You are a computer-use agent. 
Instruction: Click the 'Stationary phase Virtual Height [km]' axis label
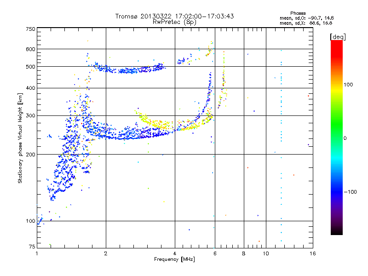point(20,138)
